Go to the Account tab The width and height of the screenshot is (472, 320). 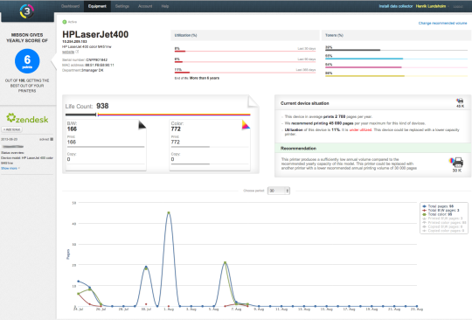click(145, 6)
